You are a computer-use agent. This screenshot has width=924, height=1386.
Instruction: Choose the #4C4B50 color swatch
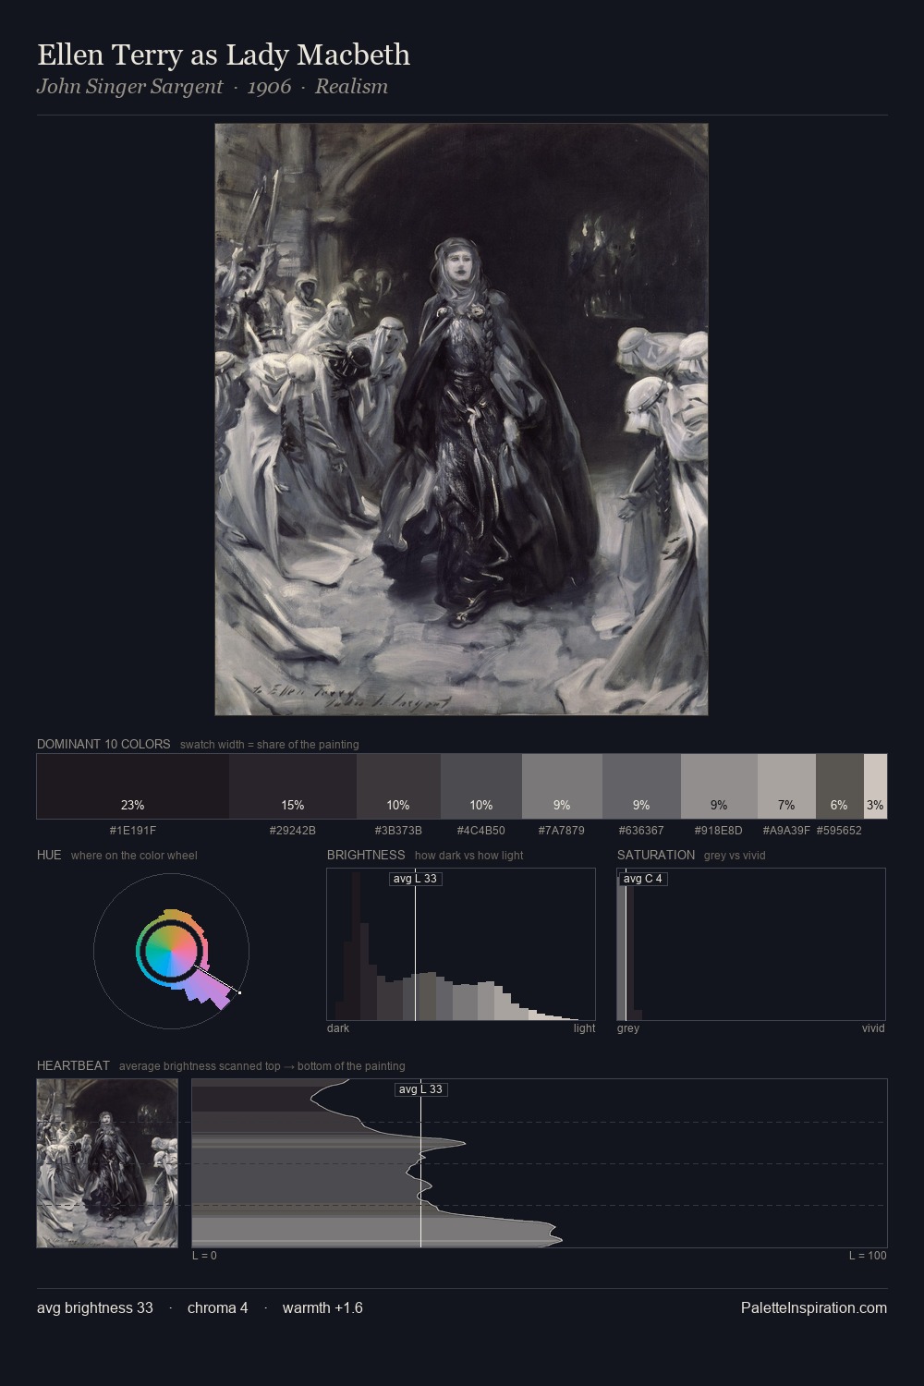tap(481, 786)
